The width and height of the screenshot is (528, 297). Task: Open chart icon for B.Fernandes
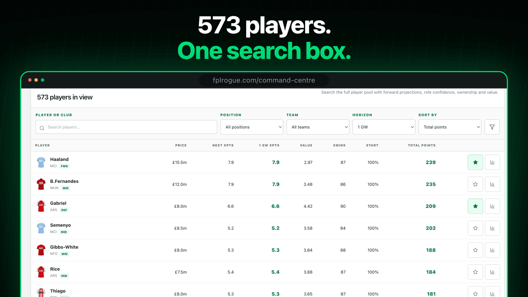coord(492,184)
